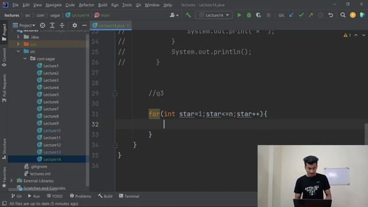Select Lecture1 in project tree
Screen dimensions: 368x207
click(51, 66)
